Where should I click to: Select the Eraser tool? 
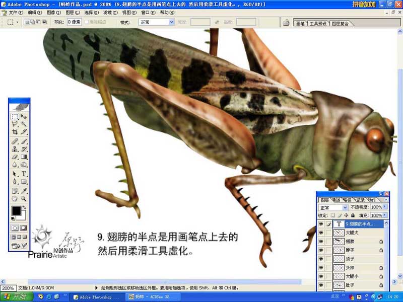tap(15, 157)
